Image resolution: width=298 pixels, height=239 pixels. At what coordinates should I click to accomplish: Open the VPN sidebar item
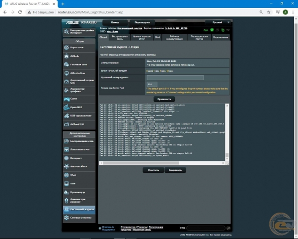coord(79,184)
